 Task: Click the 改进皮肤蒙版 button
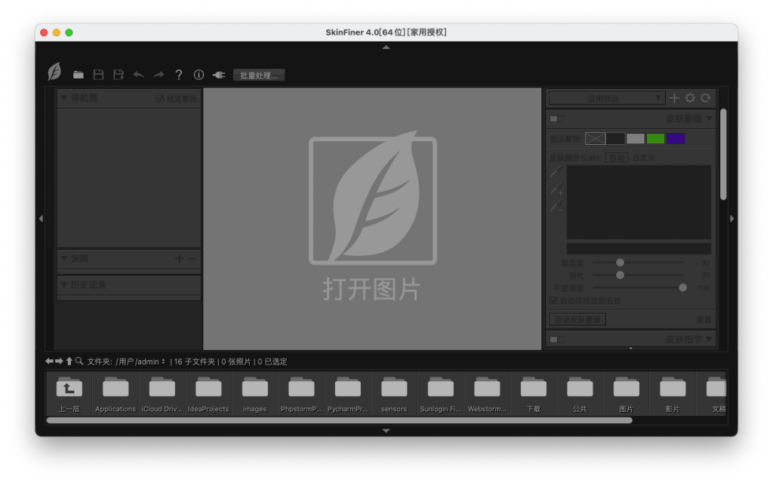pyautogui.click(x=577, y=319)
